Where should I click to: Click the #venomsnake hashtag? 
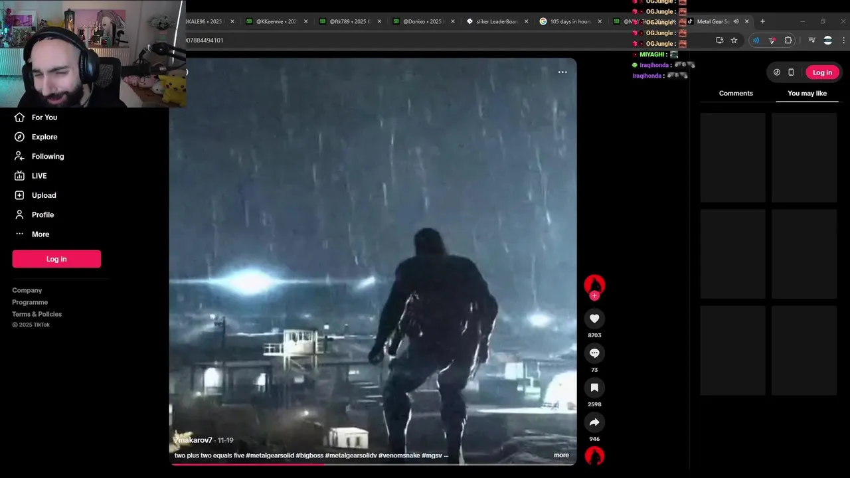pos(399,455)
